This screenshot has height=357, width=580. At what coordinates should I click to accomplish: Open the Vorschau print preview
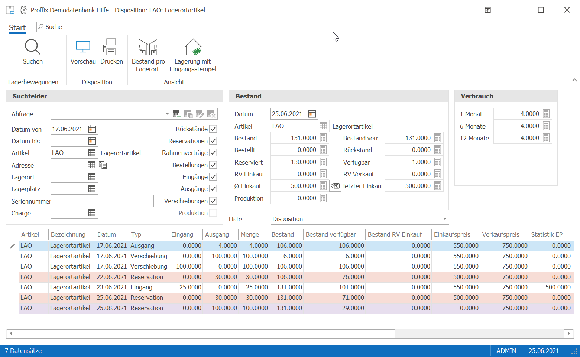point(83,52)
